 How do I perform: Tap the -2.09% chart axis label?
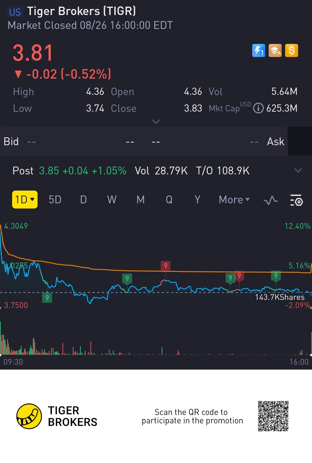[298, 305]
